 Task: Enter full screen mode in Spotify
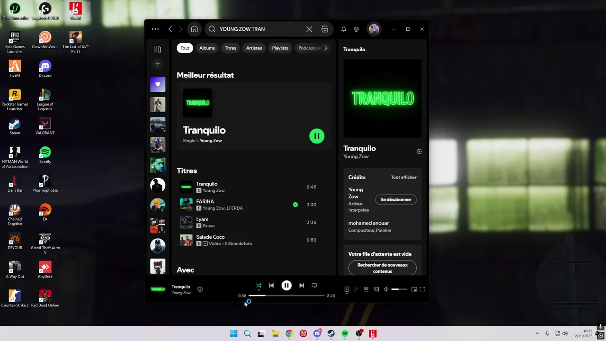422,289
